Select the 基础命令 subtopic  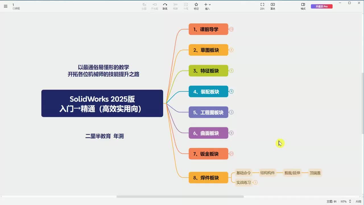(x=244, y=173)
